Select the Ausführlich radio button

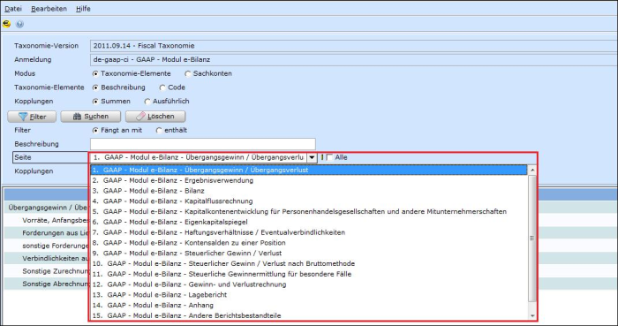pos(147,102)
